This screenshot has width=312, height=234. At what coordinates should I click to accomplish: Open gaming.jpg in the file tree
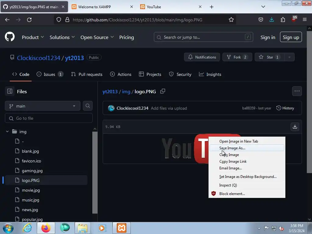pyautogui.click(x=32, y=171)
